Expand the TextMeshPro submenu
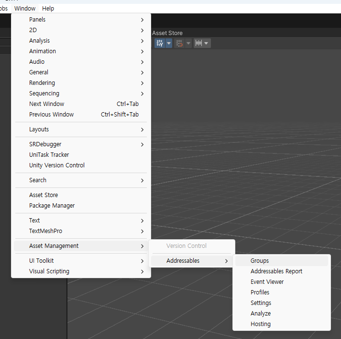The image size is (341, 339). click(81, 231)
